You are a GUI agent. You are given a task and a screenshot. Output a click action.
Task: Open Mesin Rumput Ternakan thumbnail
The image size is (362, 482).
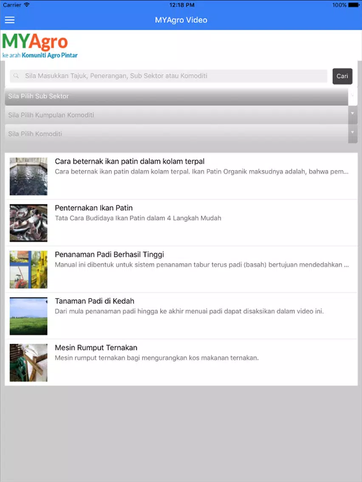coord(28,363)
